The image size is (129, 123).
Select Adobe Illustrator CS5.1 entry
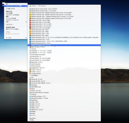[x=64, y=34]
